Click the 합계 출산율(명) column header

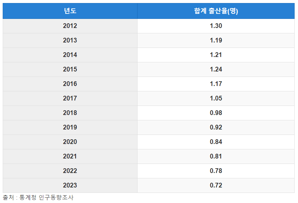[216, 11]
